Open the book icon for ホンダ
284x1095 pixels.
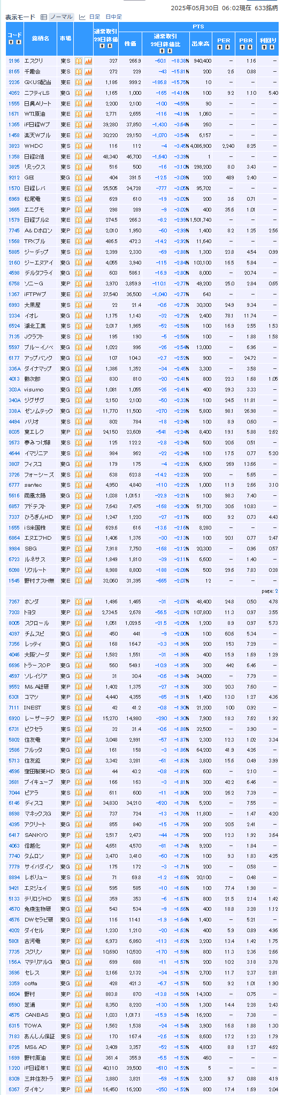pos(78,602)
